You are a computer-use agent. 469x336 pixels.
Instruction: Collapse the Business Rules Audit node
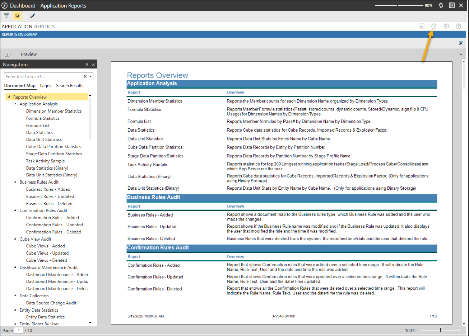[x=15, y=182]
